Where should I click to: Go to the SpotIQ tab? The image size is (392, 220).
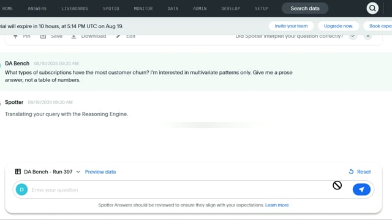(x=111, y=9)
